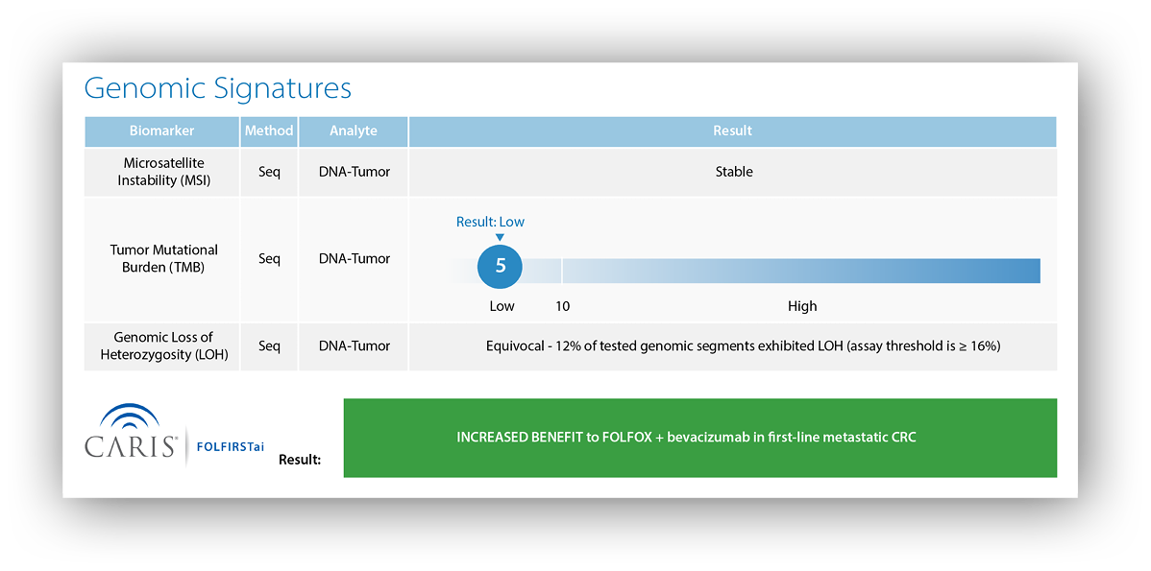Click the Stable result for MSI
1151x571 pixels.
[x=734, y=172]
